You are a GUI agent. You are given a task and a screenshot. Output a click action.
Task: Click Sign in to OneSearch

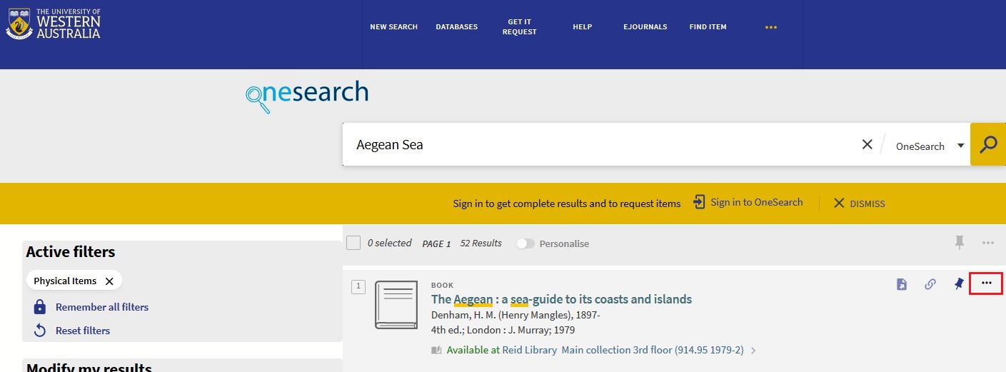point(748,203)
